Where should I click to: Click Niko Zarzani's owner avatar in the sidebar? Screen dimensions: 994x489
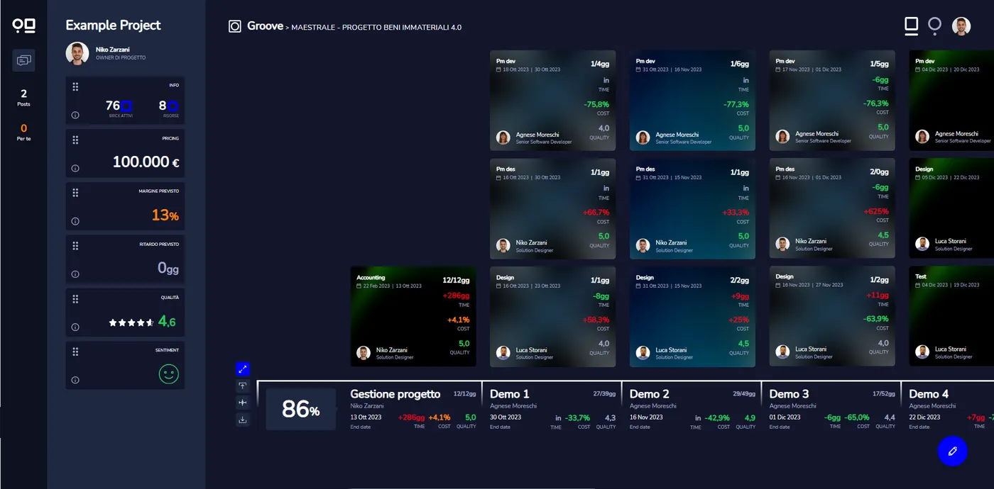77,53
